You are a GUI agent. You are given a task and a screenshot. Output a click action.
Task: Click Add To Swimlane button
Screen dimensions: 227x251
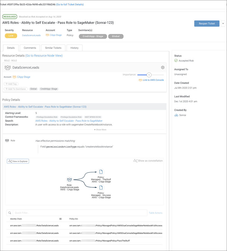click(x=16, y=89)
